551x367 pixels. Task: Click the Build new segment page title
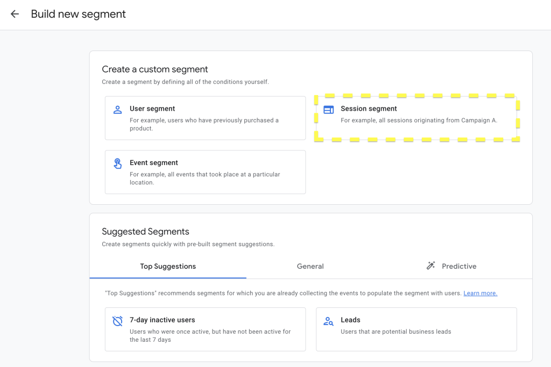coord(78,15)
